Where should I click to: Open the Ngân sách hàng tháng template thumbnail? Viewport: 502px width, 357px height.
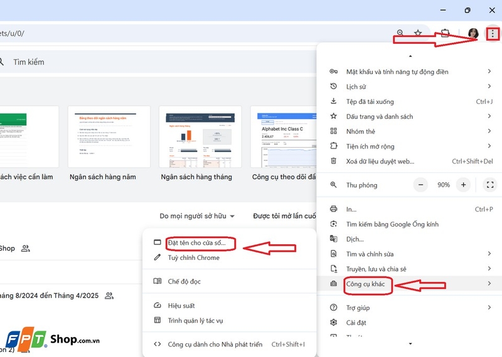click(200, 137)
